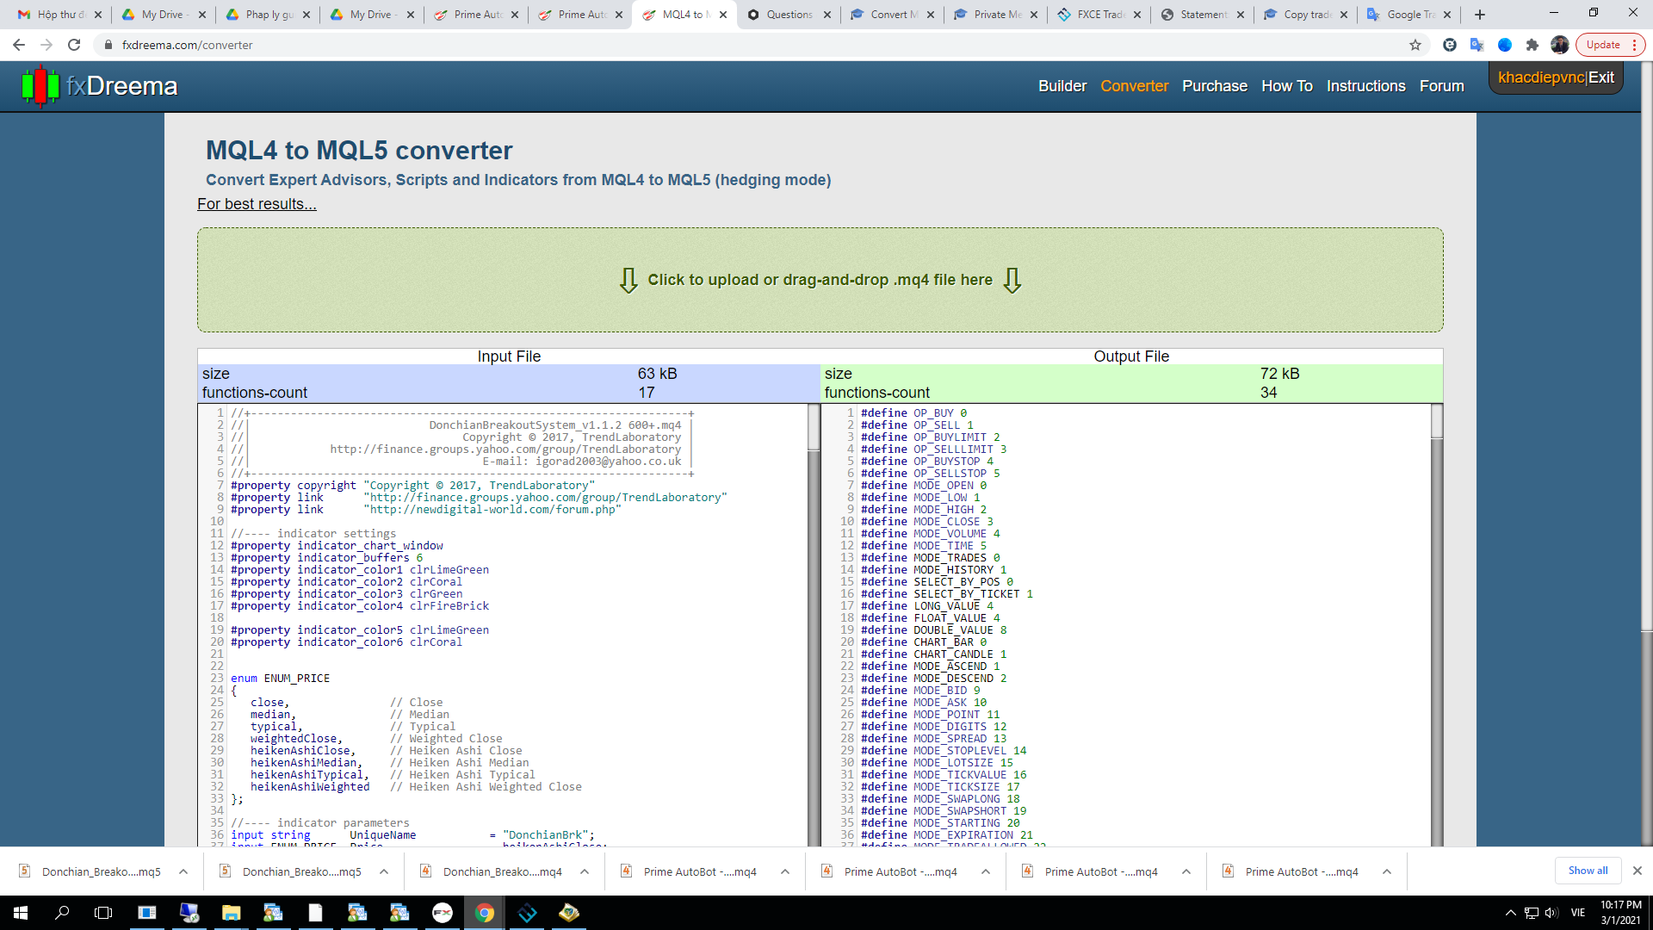Viewport: 1653px width, 930px height.
Task: Click the volume icon in system tray
Action: click(x=1551, y=913)
